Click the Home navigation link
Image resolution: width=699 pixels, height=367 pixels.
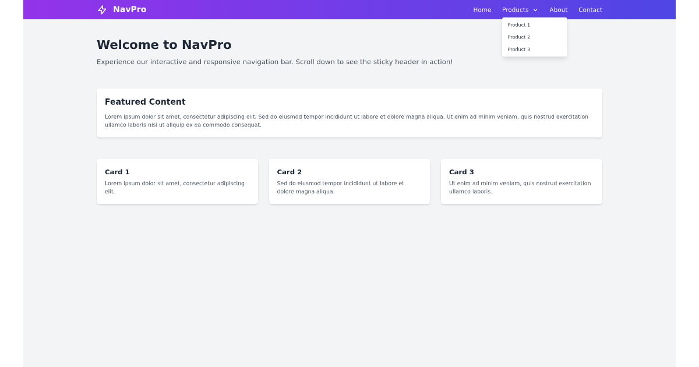tap(482, 10)
